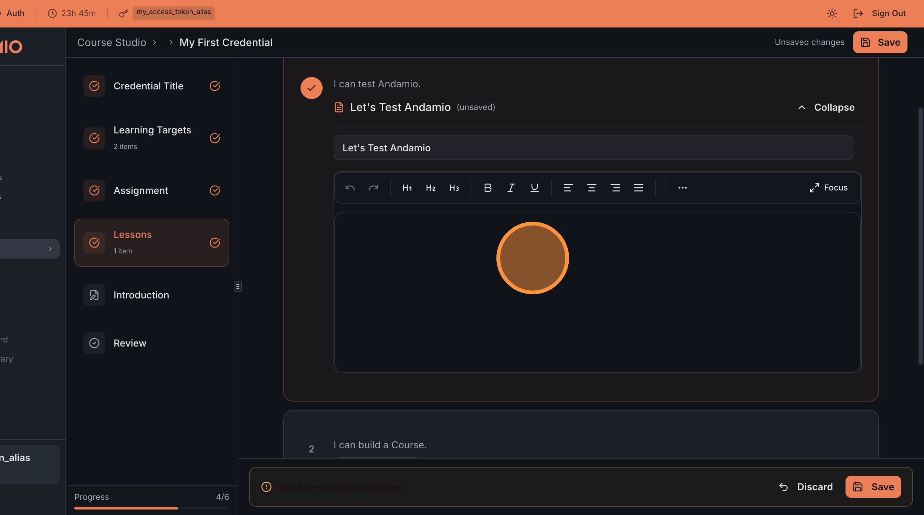Undo the last edit
Viewport: 924px width, 515px height.
(x=349, y=187)
